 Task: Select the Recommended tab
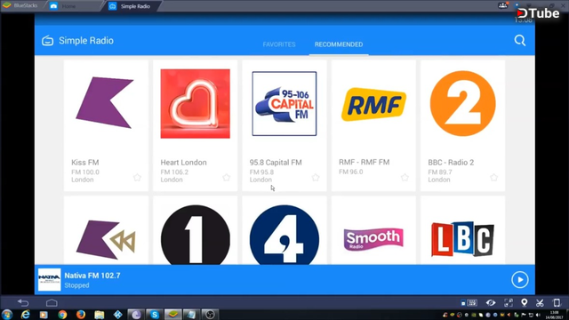(x=339, y=44)
